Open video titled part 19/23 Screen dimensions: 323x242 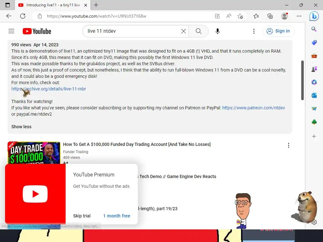[158, 209]
